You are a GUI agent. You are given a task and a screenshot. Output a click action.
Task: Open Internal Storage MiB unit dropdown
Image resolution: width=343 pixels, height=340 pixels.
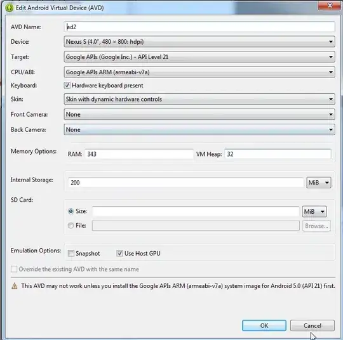coord(319,183)
